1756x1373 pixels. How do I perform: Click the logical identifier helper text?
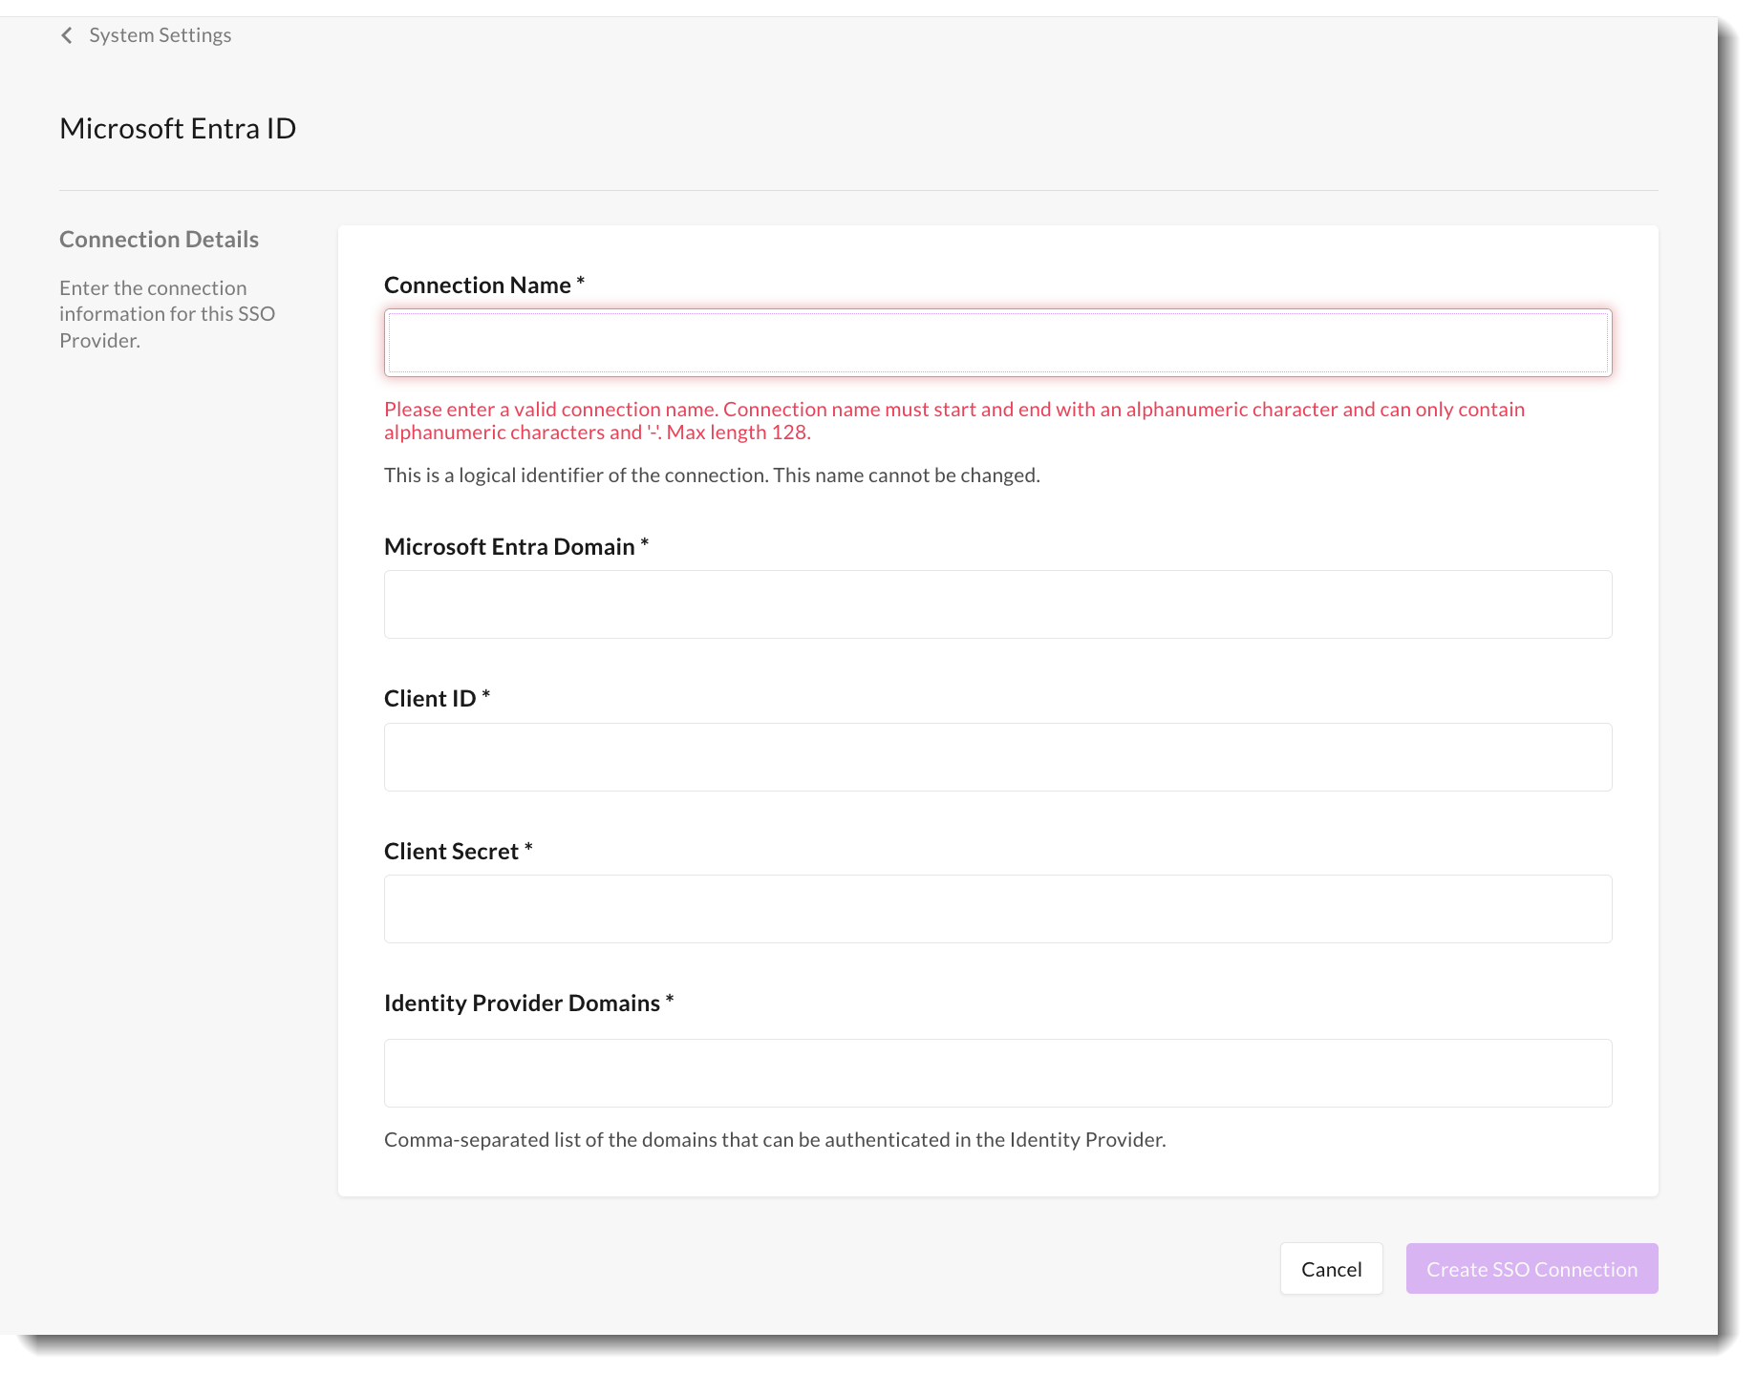click(712, 475)
